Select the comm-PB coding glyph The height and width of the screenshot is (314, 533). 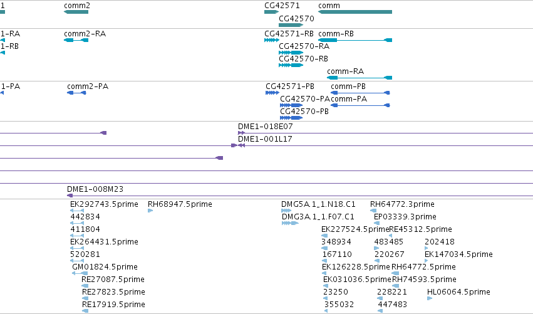click(x=360, y=93)
